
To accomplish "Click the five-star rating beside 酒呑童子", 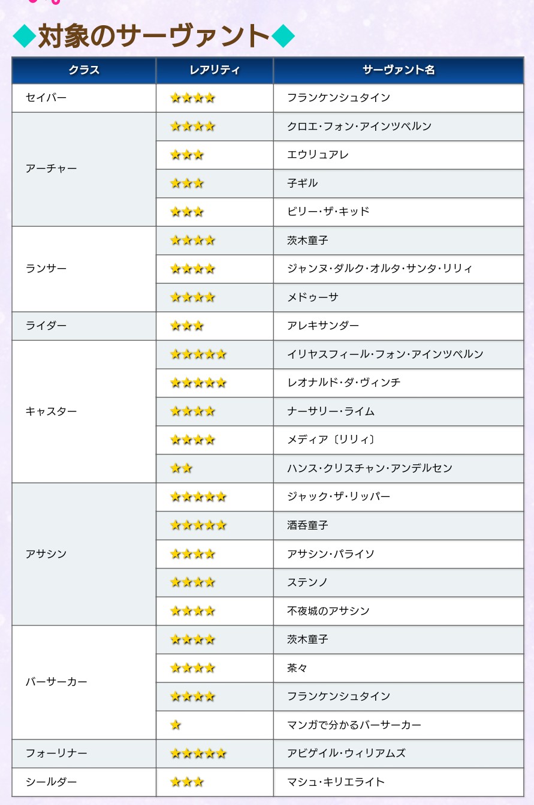I will (x=198, y=525).
